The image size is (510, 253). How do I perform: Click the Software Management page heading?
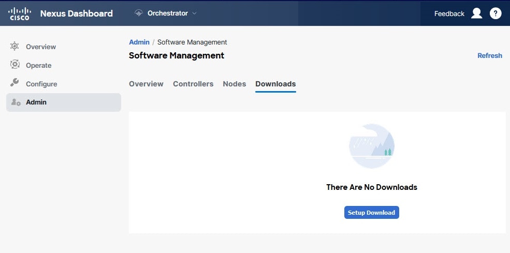pyautogui.click(x=177, y=55)
